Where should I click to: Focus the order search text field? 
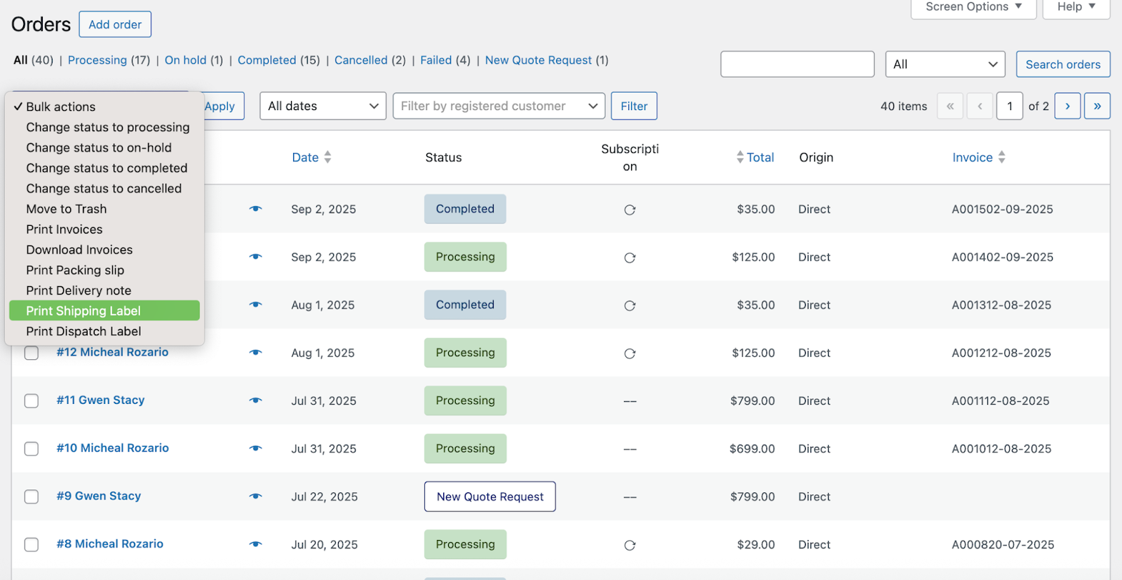[x=797, y=65]
